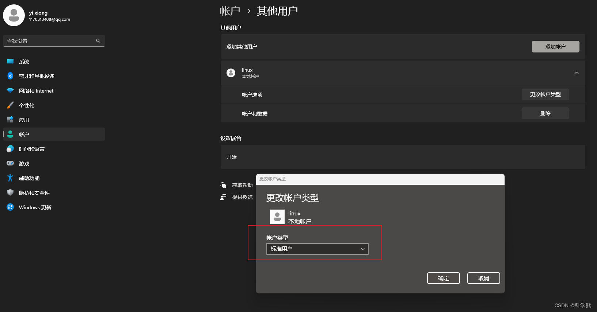Open the 应用 apps icon
The width and height of the screenshot is (597, 312).
click(10, 120)
